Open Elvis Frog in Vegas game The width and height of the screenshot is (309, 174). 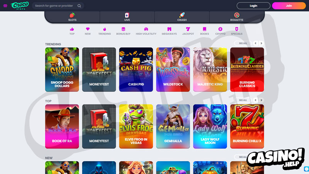136,126
